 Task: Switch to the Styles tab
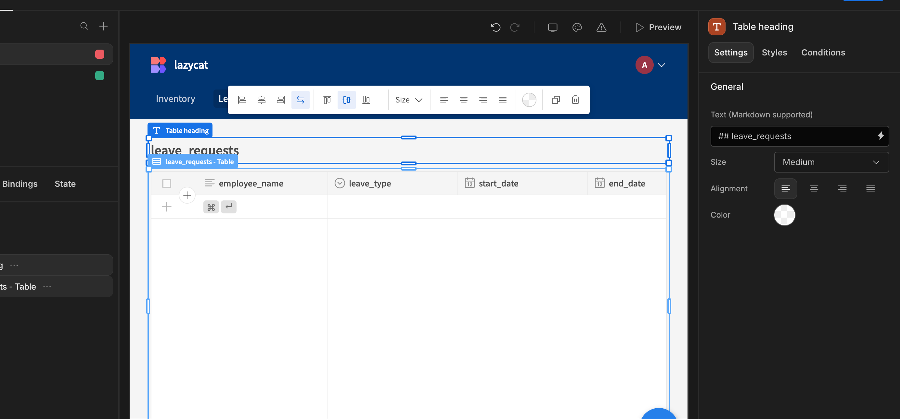pos(774,53)
